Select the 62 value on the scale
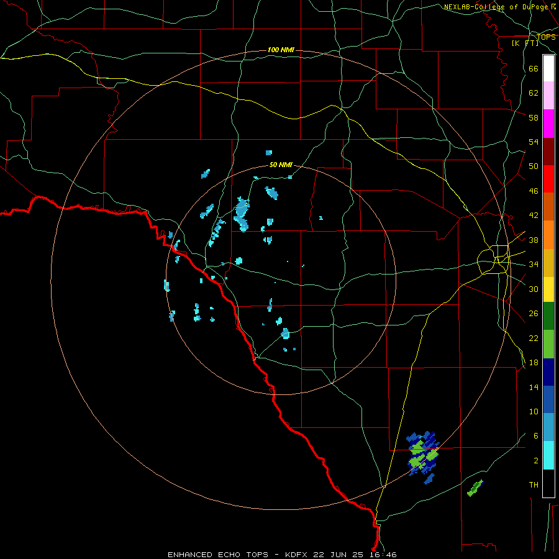559x559 pixels. (534, 93)
